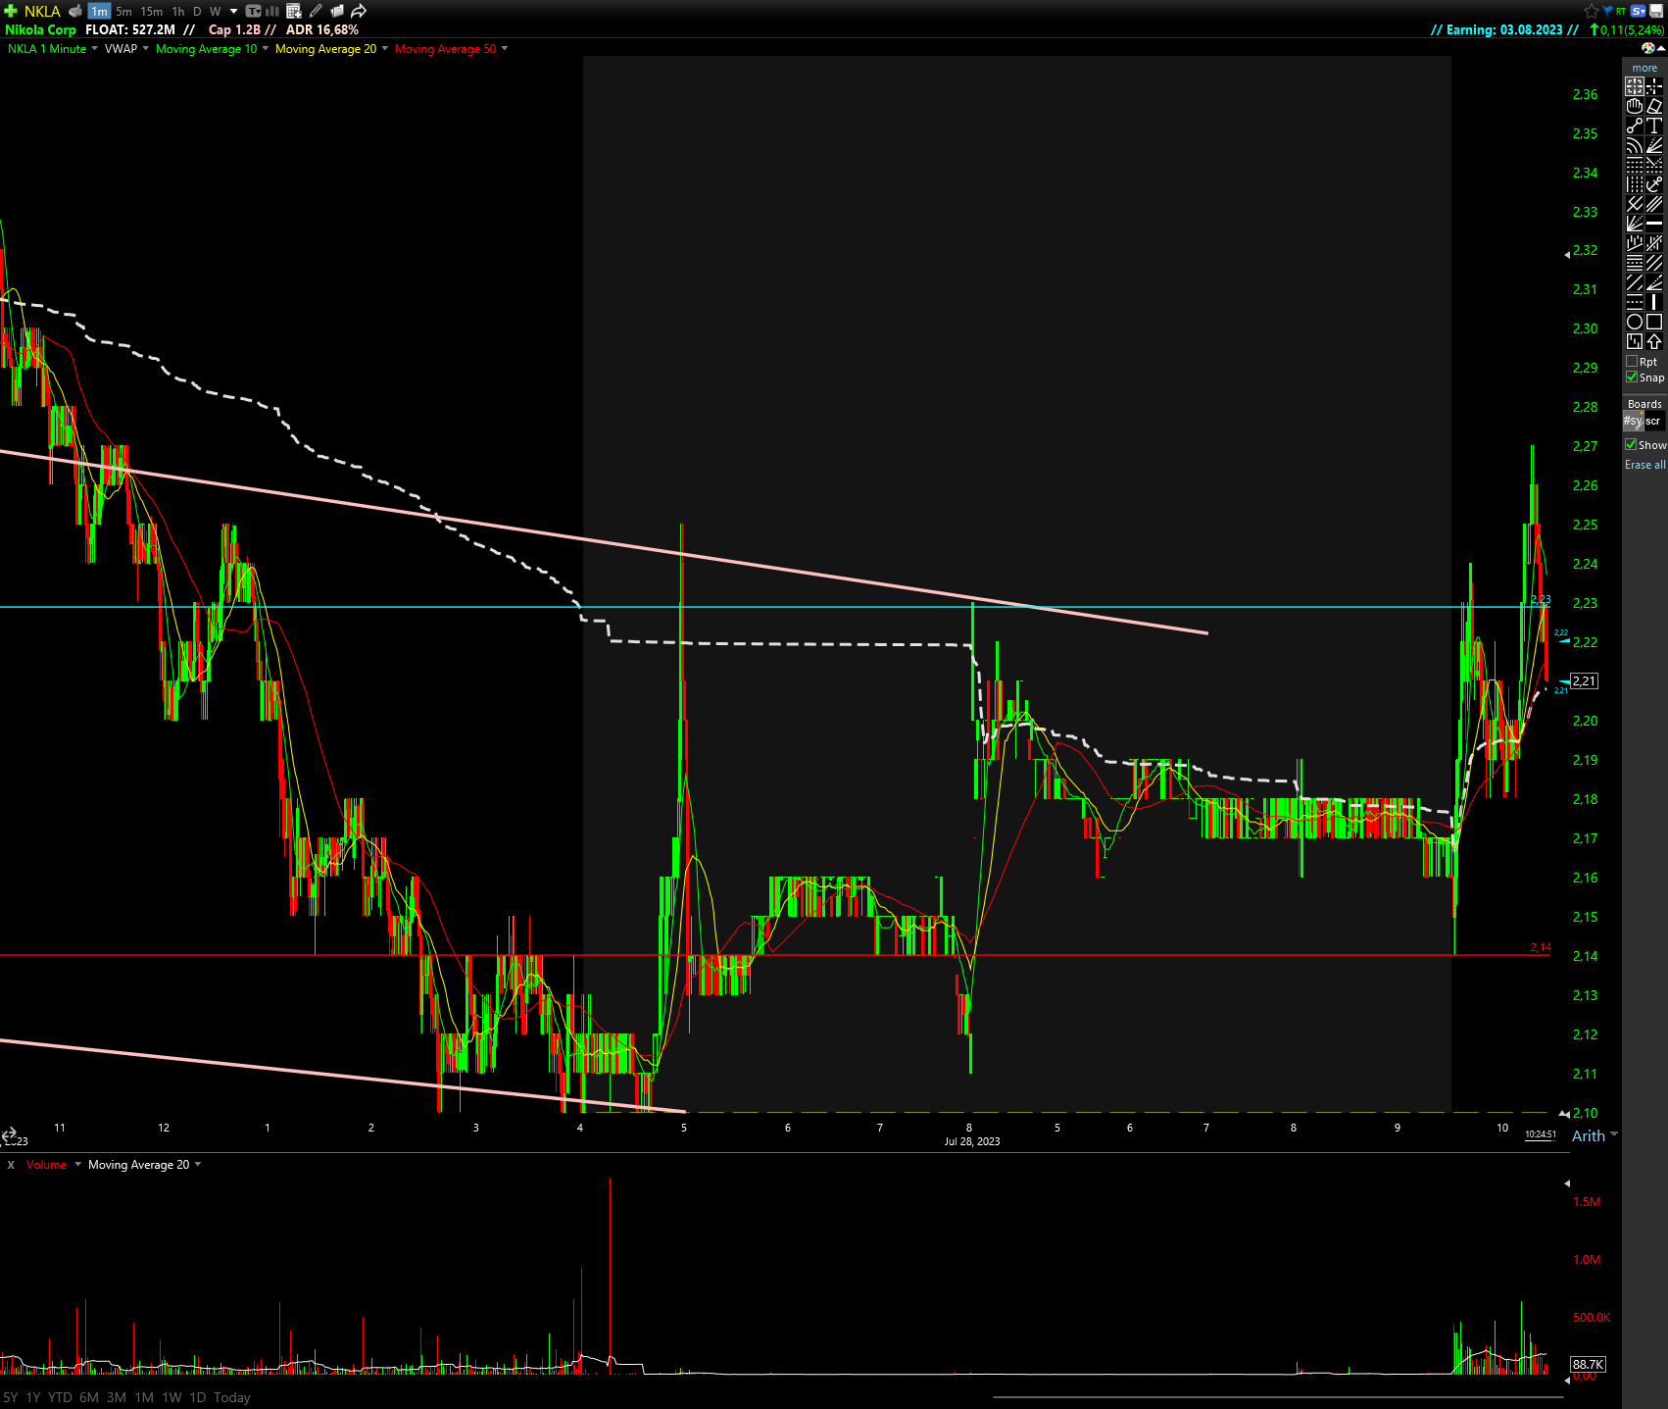Switch to 5m timeframe
The image size is (1668, 1409).
click(123, 12)
